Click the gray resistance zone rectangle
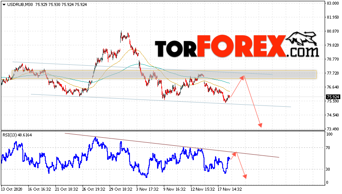Image resolution: width=342 pixels, height=194 pixels. [x=164, y=75]
